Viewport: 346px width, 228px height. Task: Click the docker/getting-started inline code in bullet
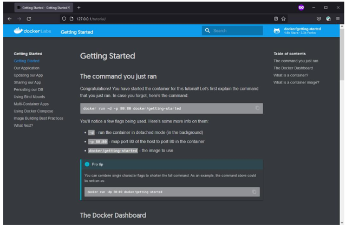tap(113, 151)
